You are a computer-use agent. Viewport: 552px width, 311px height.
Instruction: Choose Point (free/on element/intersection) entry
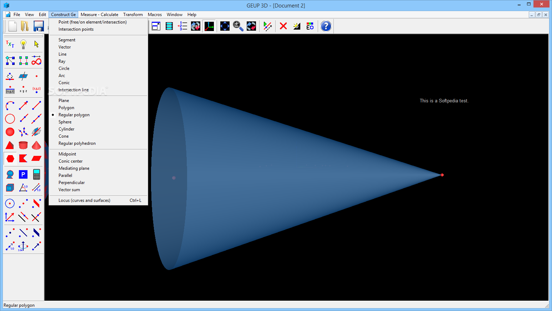(98, 22)
